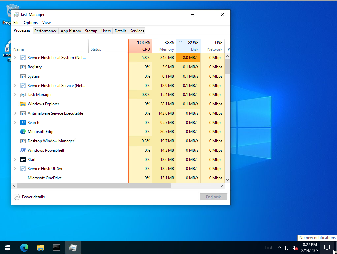Switch to the Startup tab
The image size is (337, 254).
[x=91, y=31]
